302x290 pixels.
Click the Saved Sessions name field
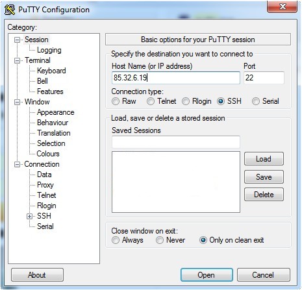(x=176, y=142)
